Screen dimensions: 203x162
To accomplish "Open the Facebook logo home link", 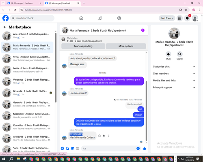I will click(6, 18).
